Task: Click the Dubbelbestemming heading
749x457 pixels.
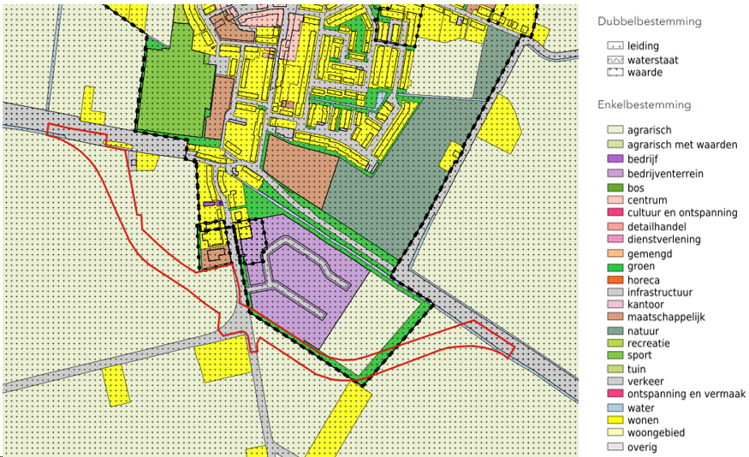Action: (649, 21)
